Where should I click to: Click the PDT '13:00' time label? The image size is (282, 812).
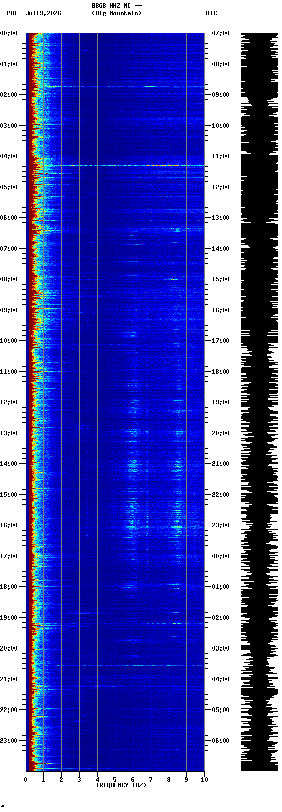(x=9, y=433)
